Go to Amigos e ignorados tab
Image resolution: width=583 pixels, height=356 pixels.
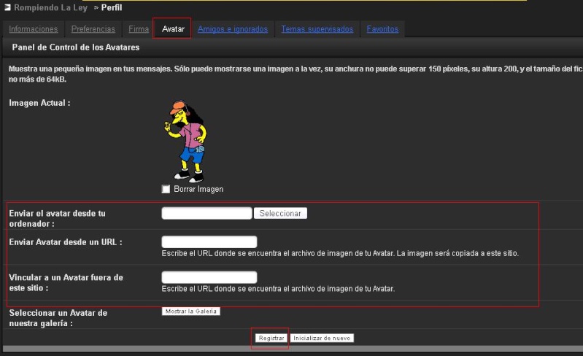tap(233, 29)
